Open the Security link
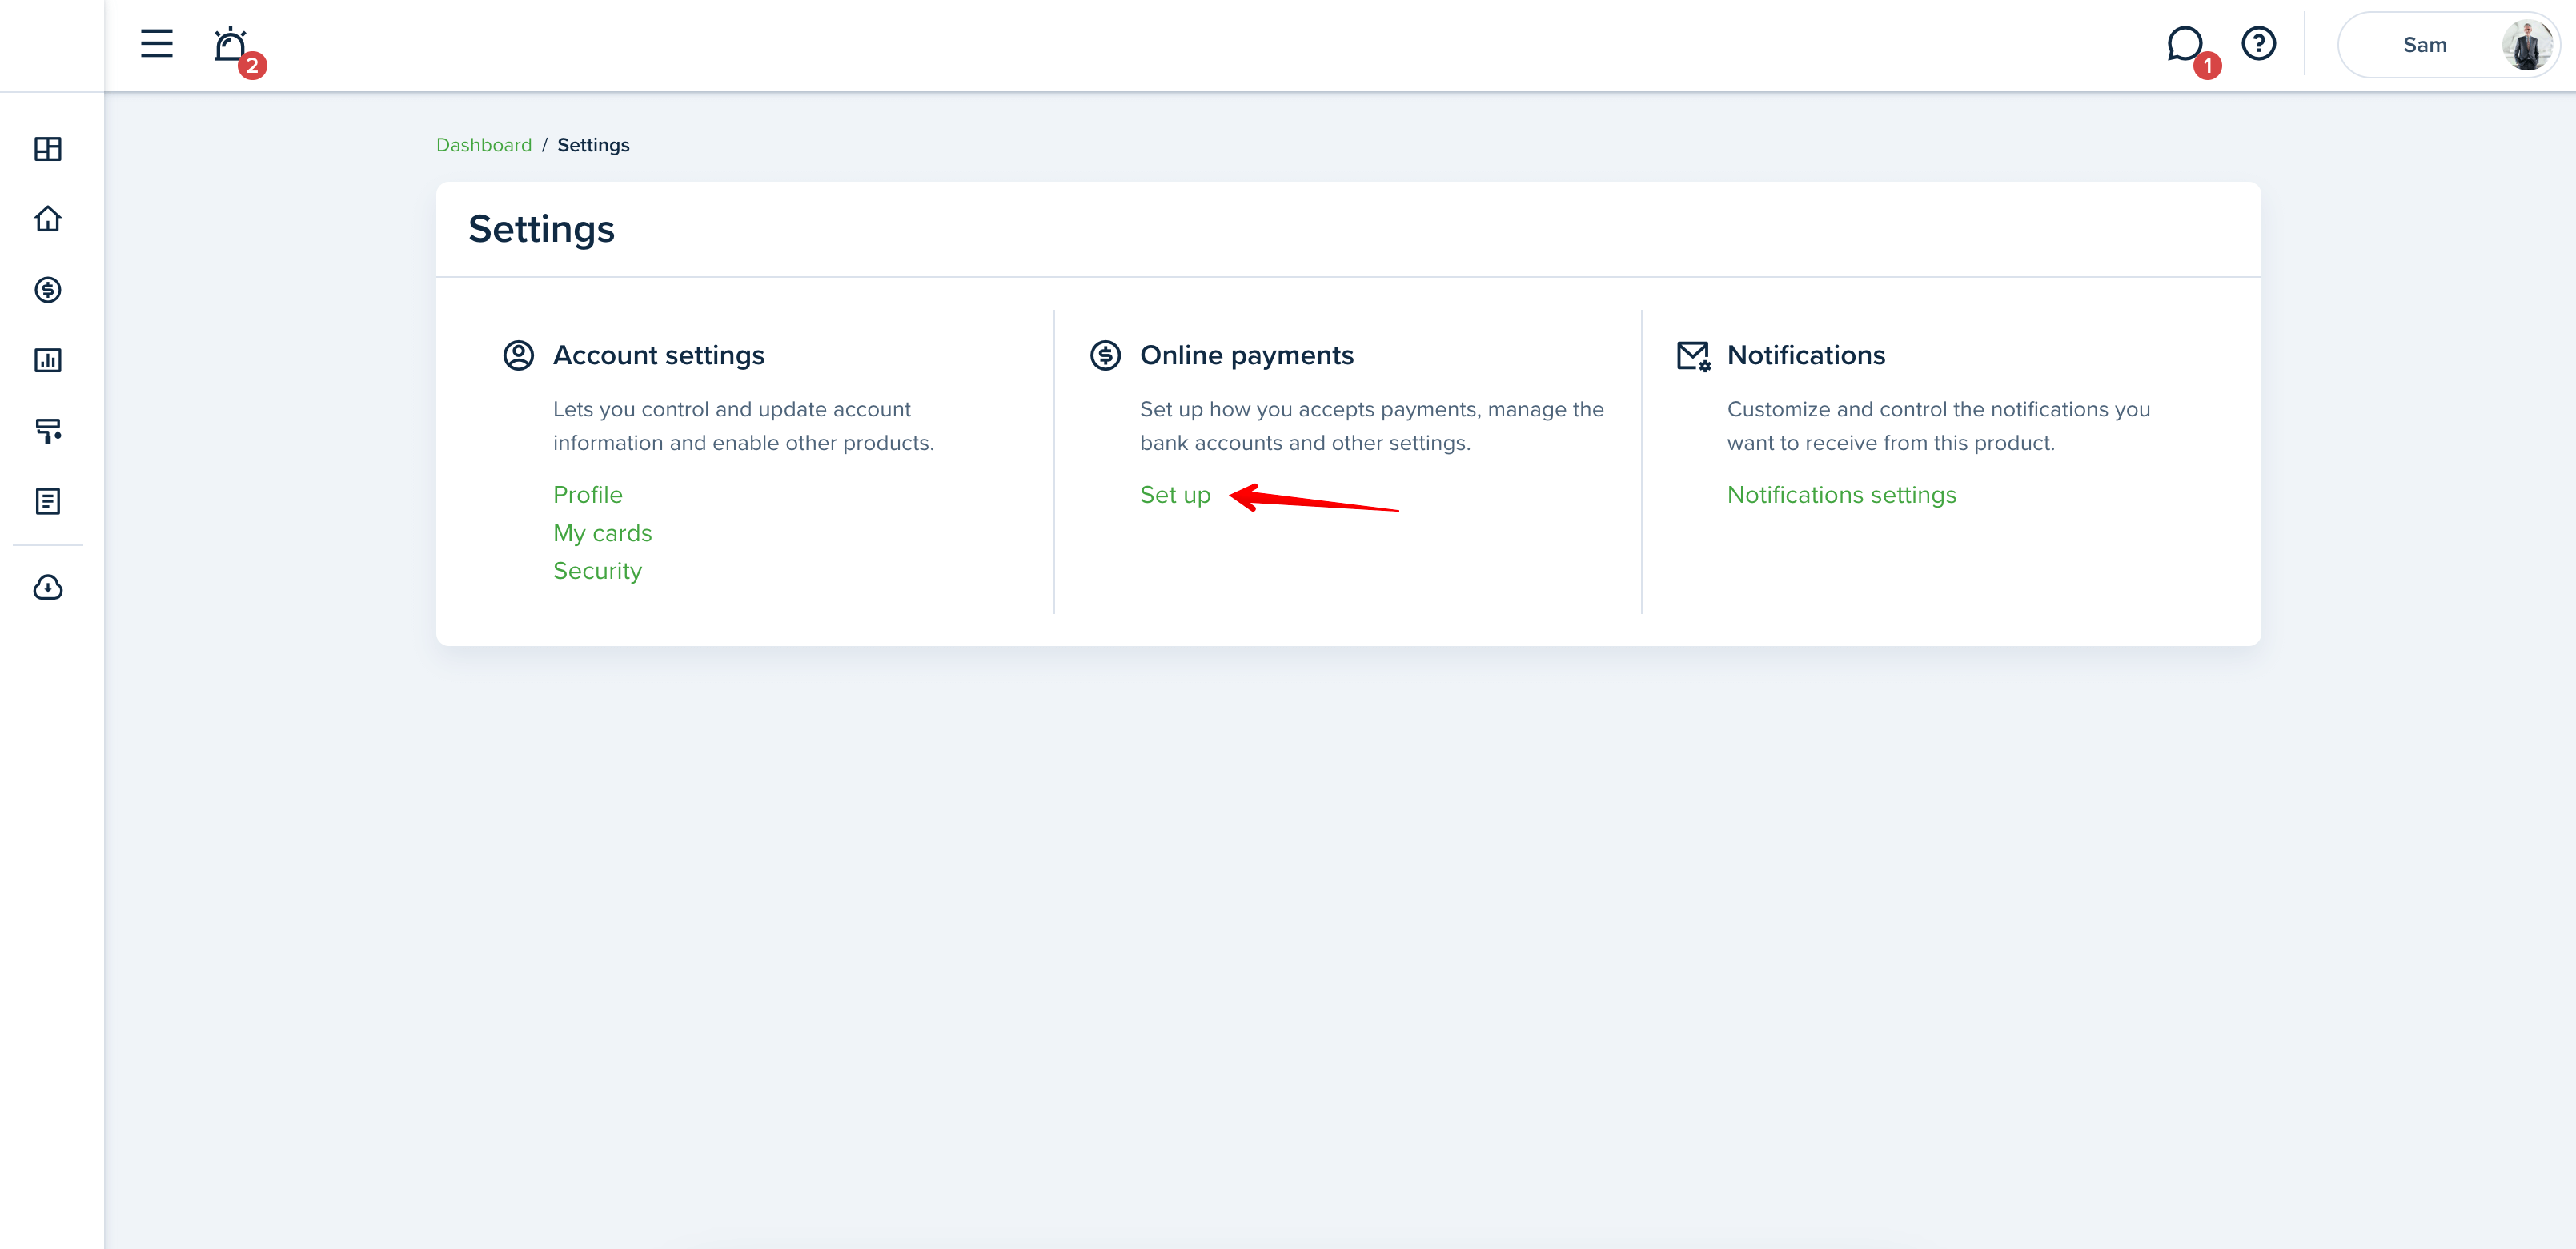2576x1249 pixels. (597, 571)
